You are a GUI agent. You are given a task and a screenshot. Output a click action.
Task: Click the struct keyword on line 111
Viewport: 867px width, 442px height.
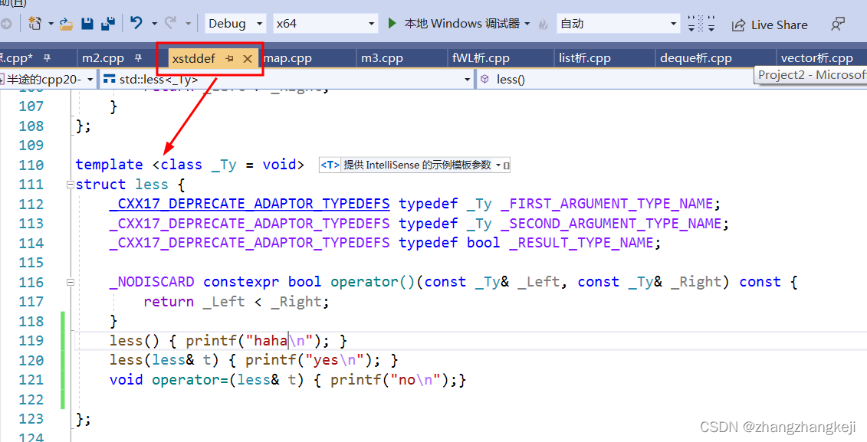click(x=100, y=184)
